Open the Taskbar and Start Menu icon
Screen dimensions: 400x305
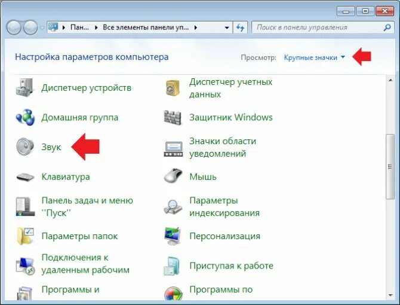[x=25, y=206]
